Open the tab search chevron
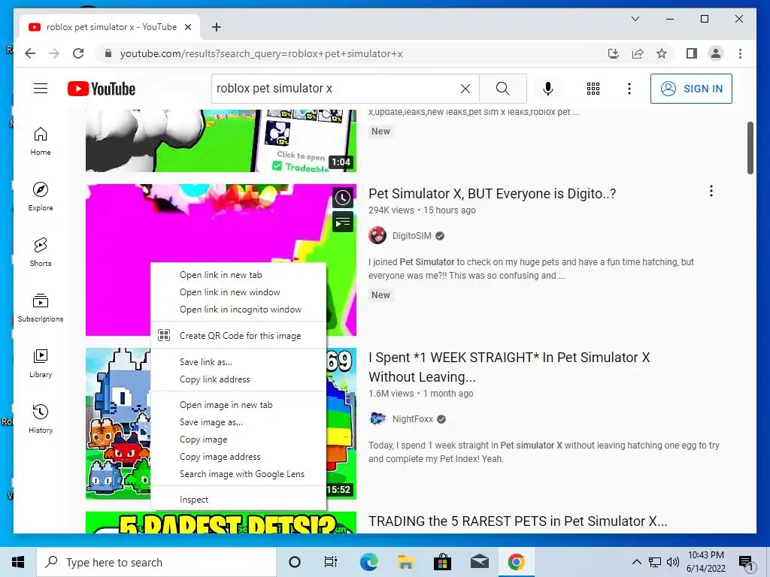The image size is (770, 577). 635,19
